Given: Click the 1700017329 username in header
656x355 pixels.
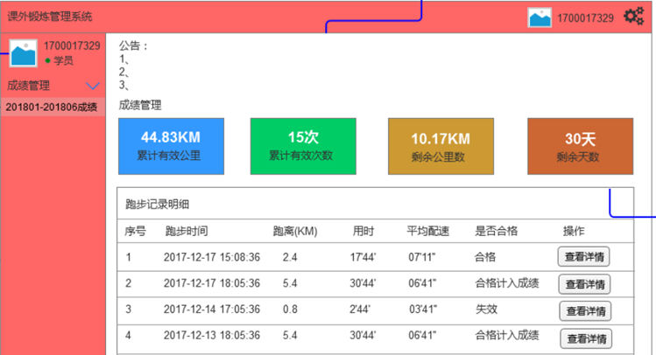Looking at the screenshot, I should point(585,17).
